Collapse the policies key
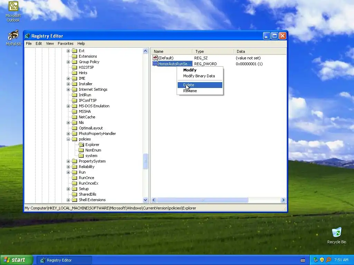The width and height of the screenshot is (354, 265). tap(68, 139)
